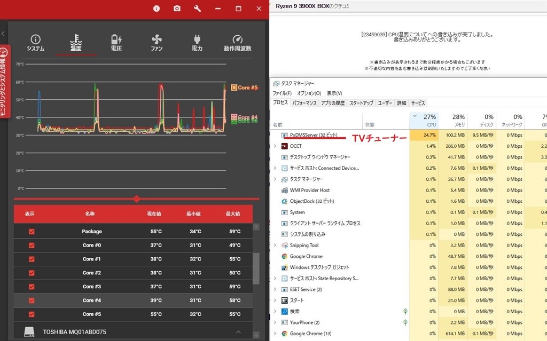Open the ファン fan tab

coord(157,43)
